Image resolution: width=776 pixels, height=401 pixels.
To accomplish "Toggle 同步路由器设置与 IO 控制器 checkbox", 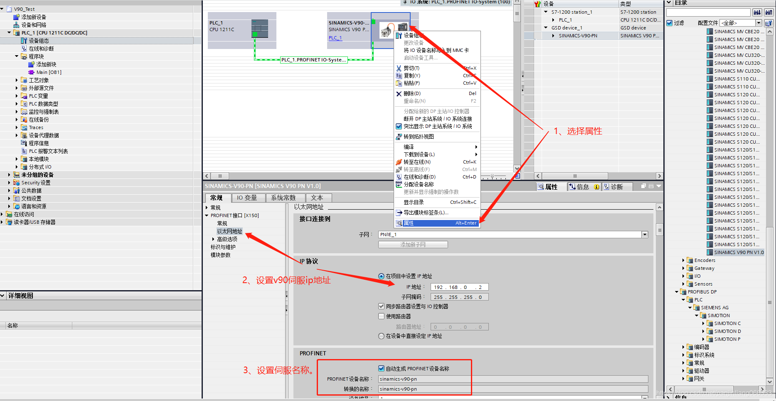I will [x=381, y=306].
